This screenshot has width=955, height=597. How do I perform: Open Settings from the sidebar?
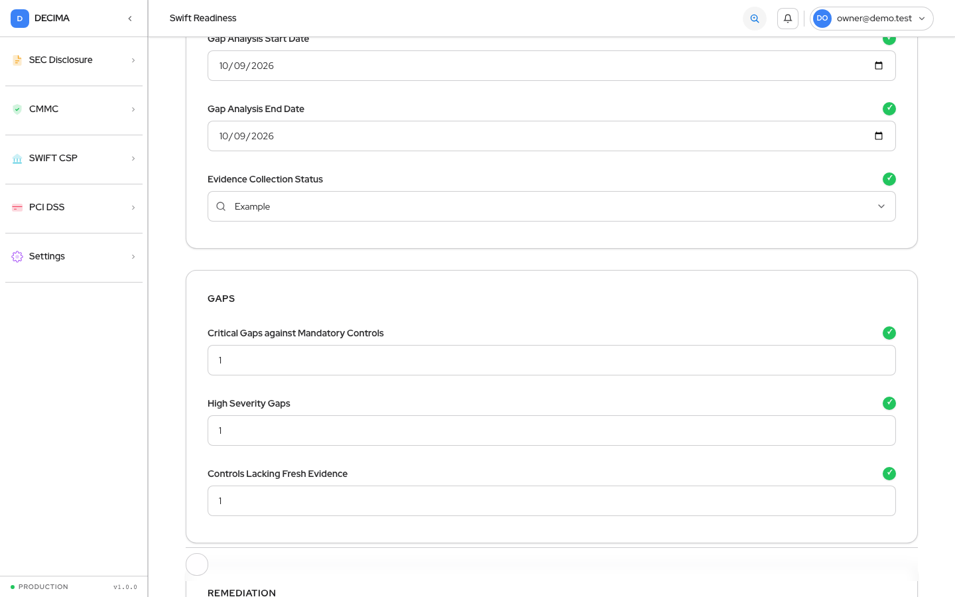click(74, 257)
